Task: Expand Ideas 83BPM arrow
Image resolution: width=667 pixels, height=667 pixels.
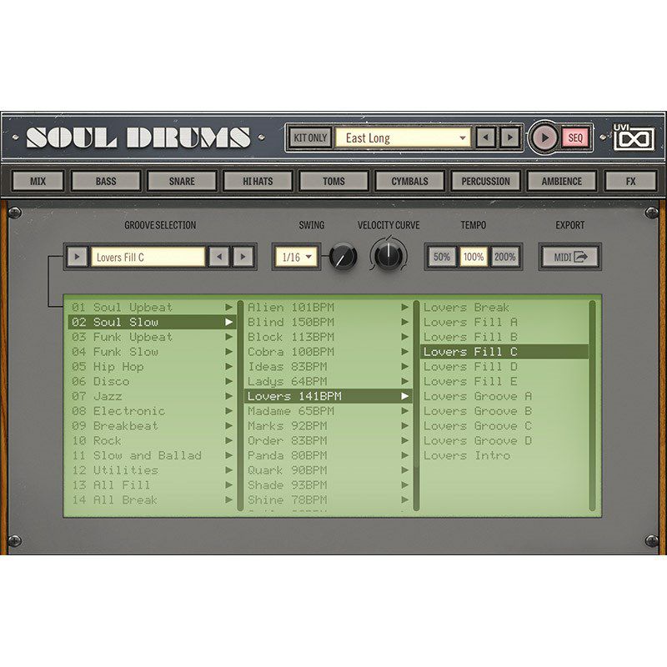Action: [404, 367]
